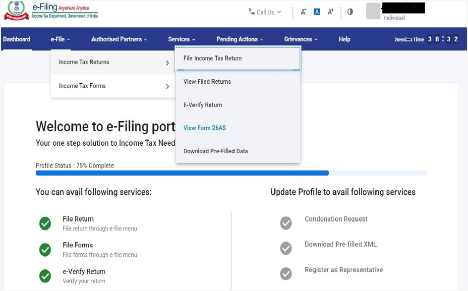Screen dimensions: 468x291
Task: Select File Income Tax Return option
Action: point(213,58)
